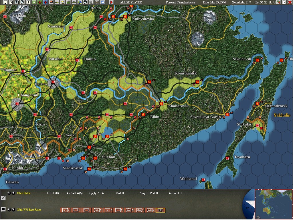The width and height of the screenshot is (293, 220).
Task: Click the Alexandrovsk Soviet base flag
Action: point(257,104)
